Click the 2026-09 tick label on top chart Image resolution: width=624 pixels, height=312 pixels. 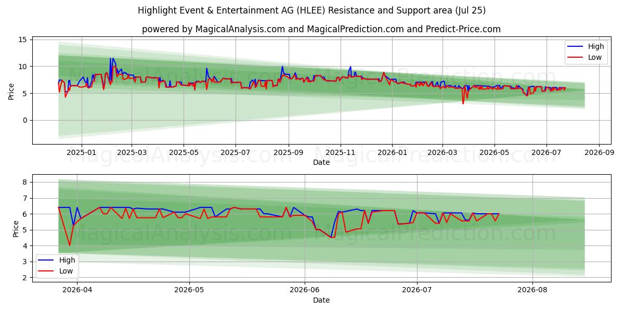click(x=599, y=153)
